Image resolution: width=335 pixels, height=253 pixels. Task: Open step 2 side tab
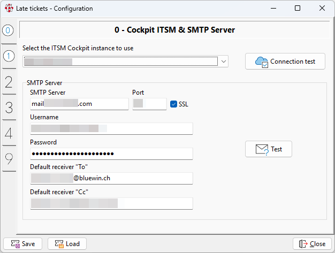point(9,81)
